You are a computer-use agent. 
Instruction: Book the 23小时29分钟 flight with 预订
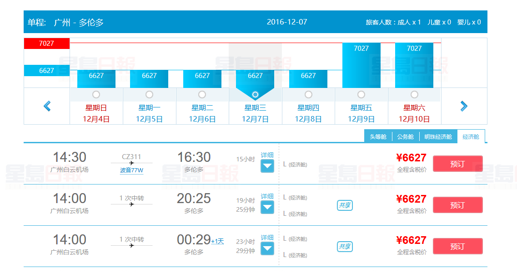tap(457, 246)
